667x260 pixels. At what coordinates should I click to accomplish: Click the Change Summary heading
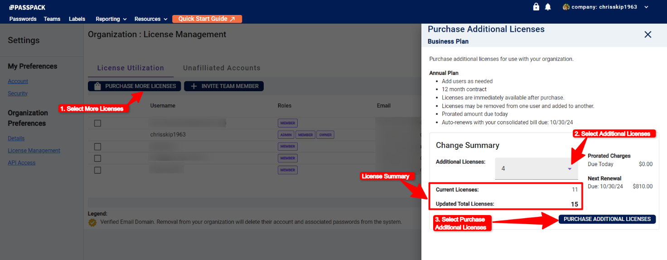coord(468,145)
